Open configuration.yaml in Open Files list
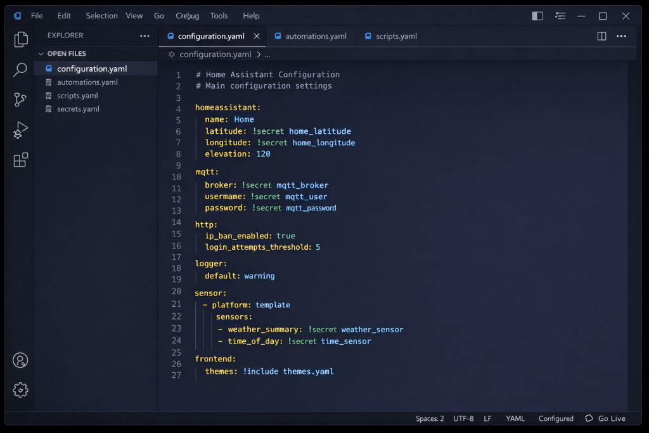 pos(96,68)
